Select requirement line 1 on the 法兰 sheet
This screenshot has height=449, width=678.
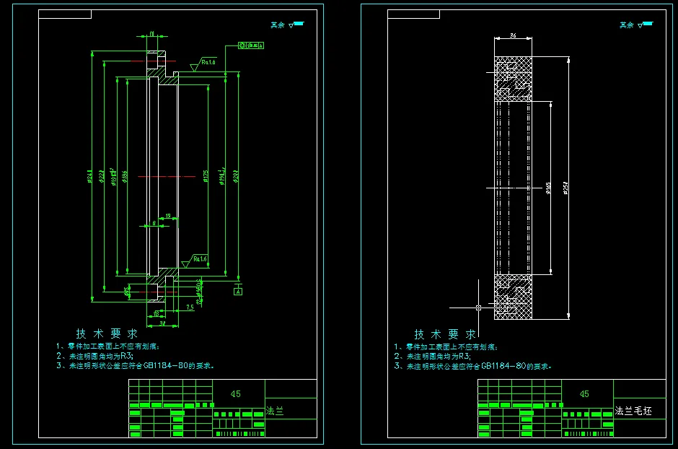pos(107,346)
